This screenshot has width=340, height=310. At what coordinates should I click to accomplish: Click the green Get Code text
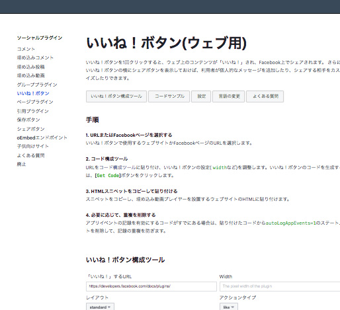[x=108, y=175]
